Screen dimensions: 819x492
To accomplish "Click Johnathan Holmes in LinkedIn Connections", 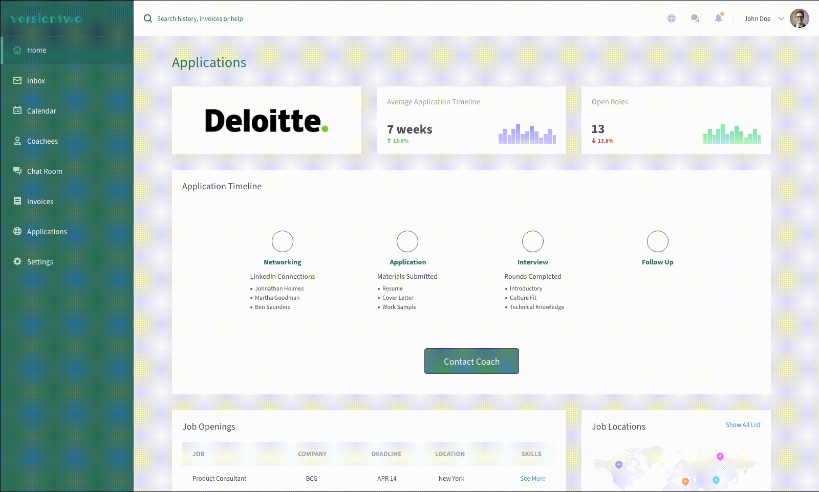I will pyautogui.click(x=279, y=288).
